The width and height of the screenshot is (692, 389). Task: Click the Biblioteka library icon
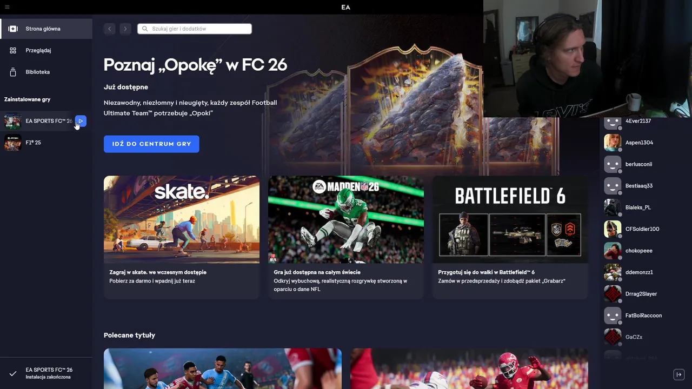pyautogui.click(x=13, y=72)
